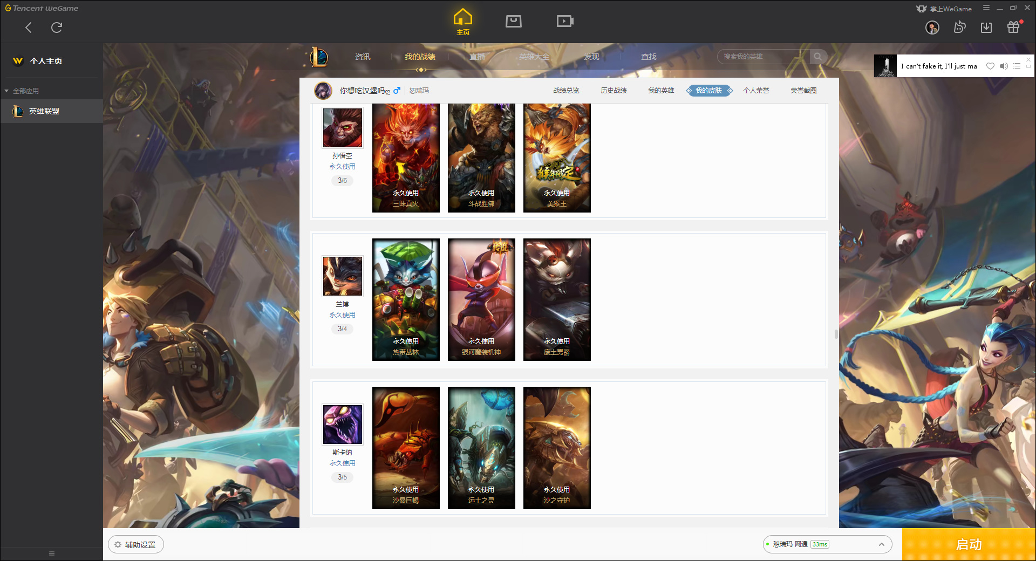Open the gift box icon

(x=1013, y=27)
